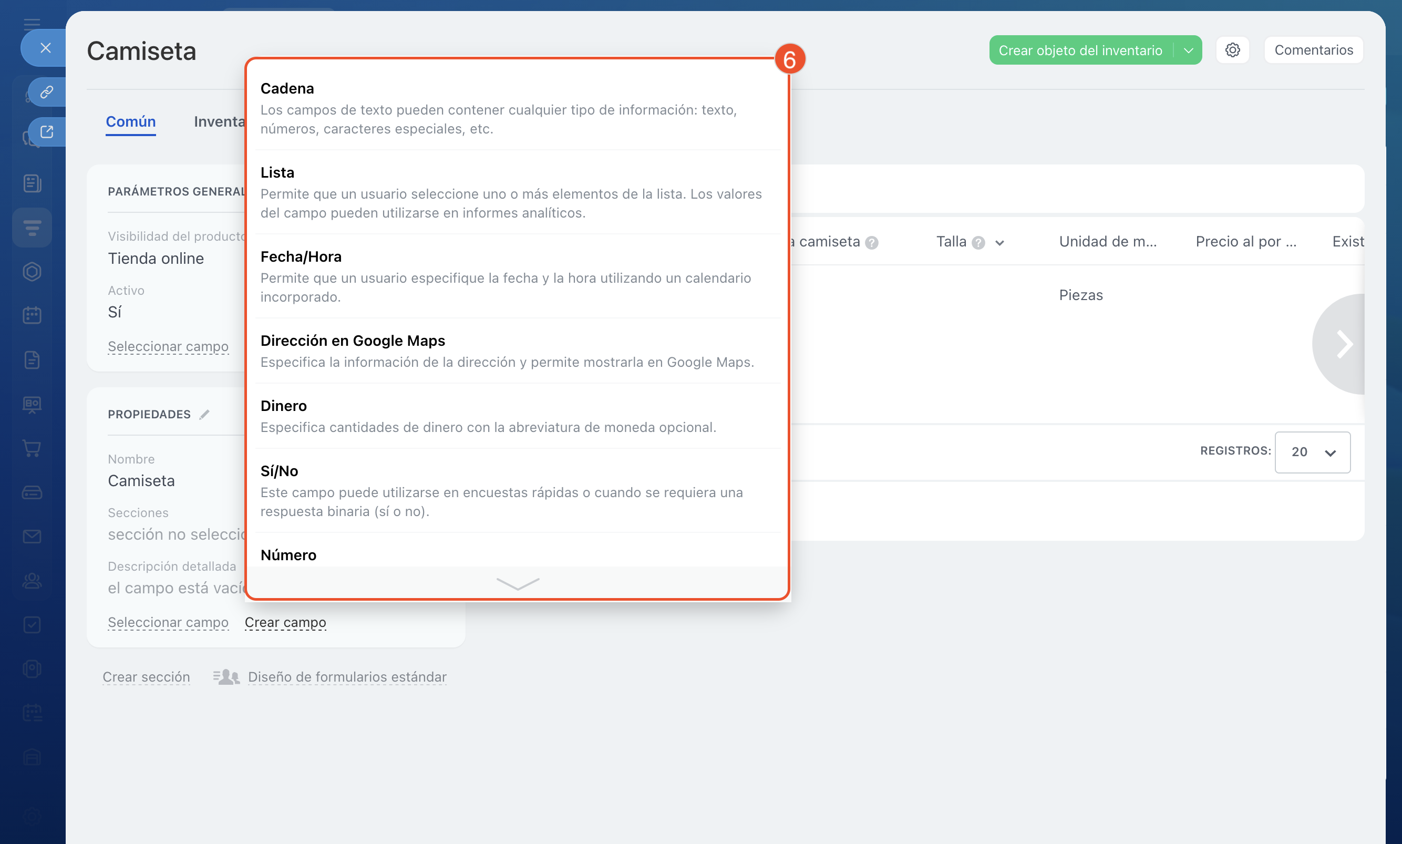Screen dimensions: 1402x844
Task: Expand the Crear objeto del inventario arrow
Action: [x=1188, y=50]
